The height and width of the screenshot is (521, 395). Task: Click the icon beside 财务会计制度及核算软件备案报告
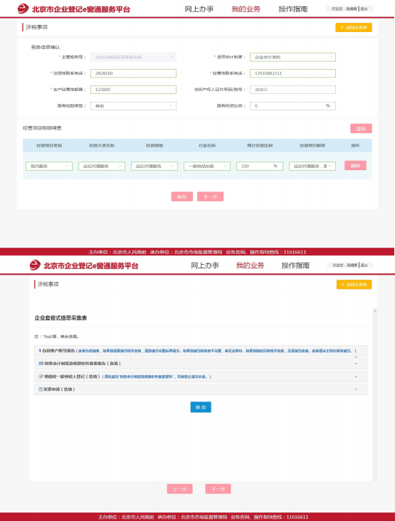point(41,363)
